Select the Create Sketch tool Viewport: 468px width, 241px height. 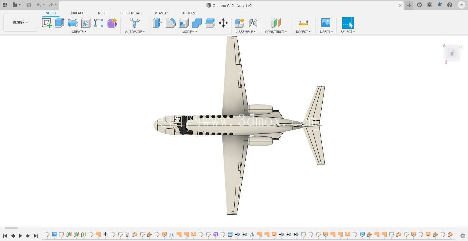tap(47, 23)
